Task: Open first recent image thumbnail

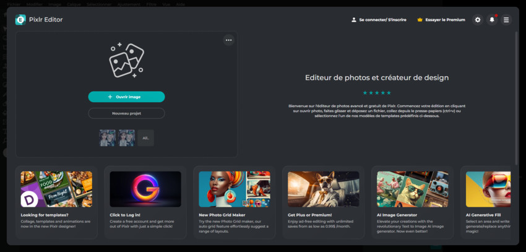Action: tap(107, 138)
